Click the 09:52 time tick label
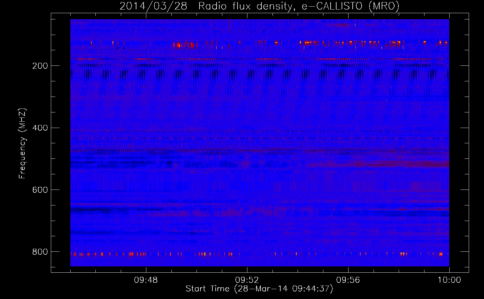Screen dimensions: 484x299 [247, 280]
